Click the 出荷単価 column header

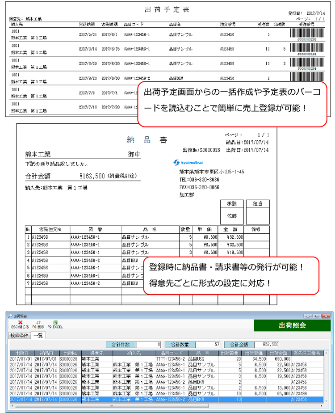253,353
